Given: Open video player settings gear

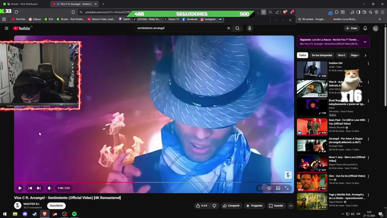Looking at the screenshot, I should [269, 188].
